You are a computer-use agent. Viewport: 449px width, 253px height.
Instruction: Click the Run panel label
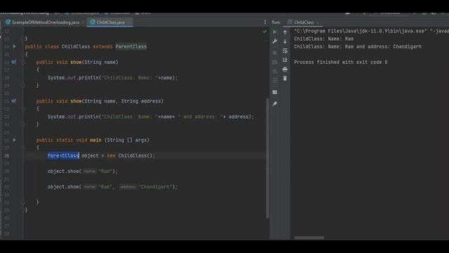tap(276, 22)
